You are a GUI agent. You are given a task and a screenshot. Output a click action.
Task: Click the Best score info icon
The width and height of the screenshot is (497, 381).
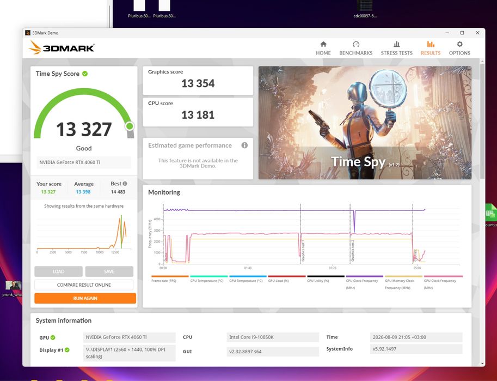click(125, 184)
